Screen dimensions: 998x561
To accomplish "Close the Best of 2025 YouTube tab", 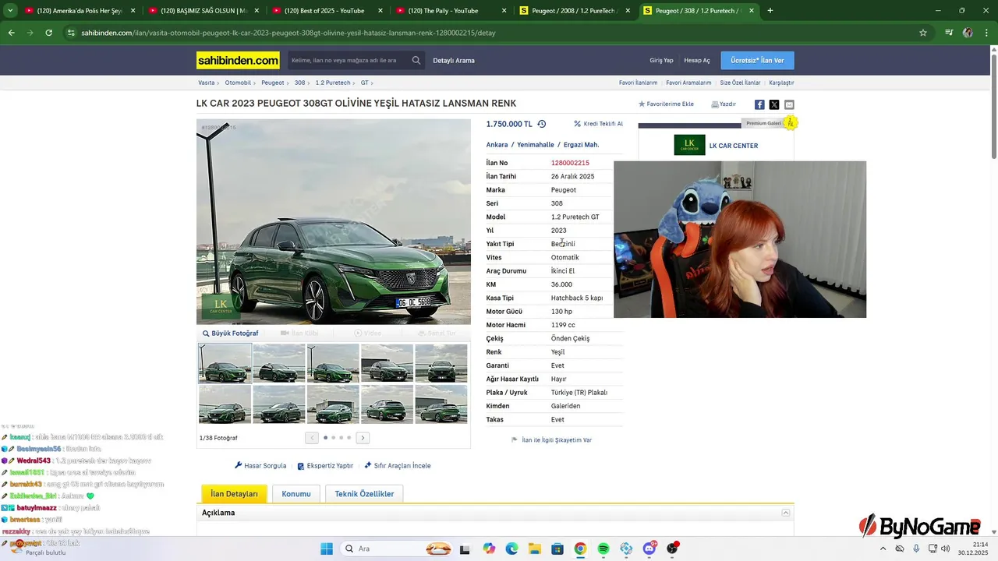I will (x=380, y=11).
